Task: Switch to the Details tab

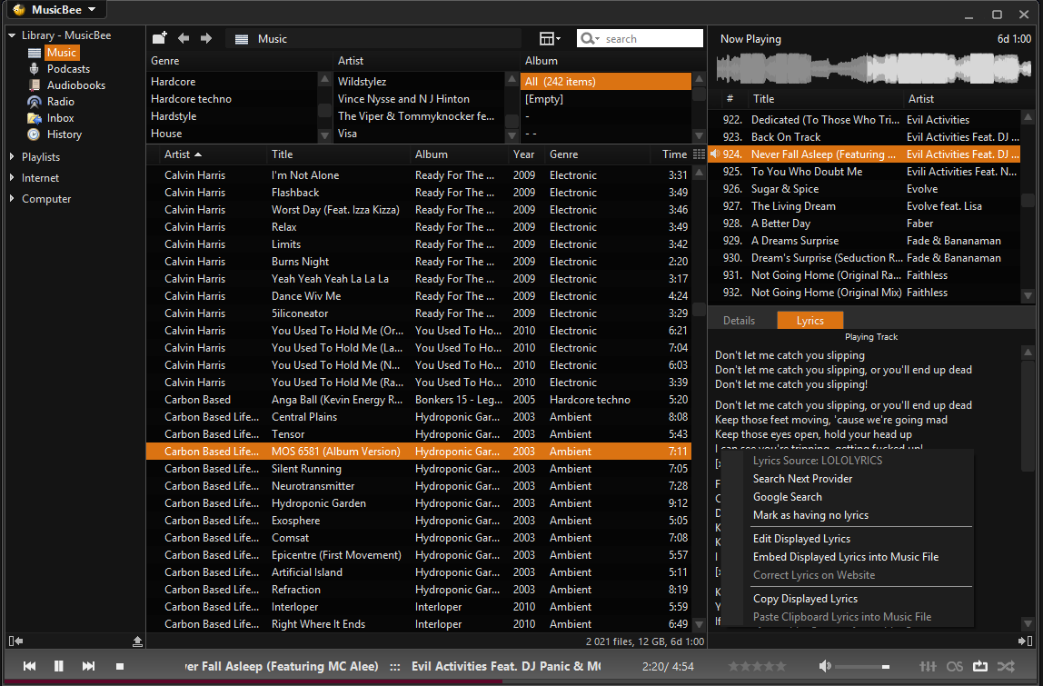Action: tap(739, 320)
